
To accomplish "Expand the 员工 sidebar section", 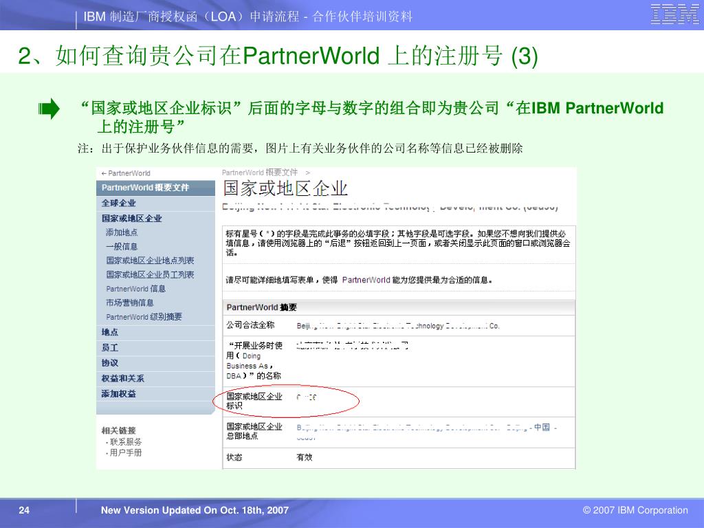I will point(110,348).
